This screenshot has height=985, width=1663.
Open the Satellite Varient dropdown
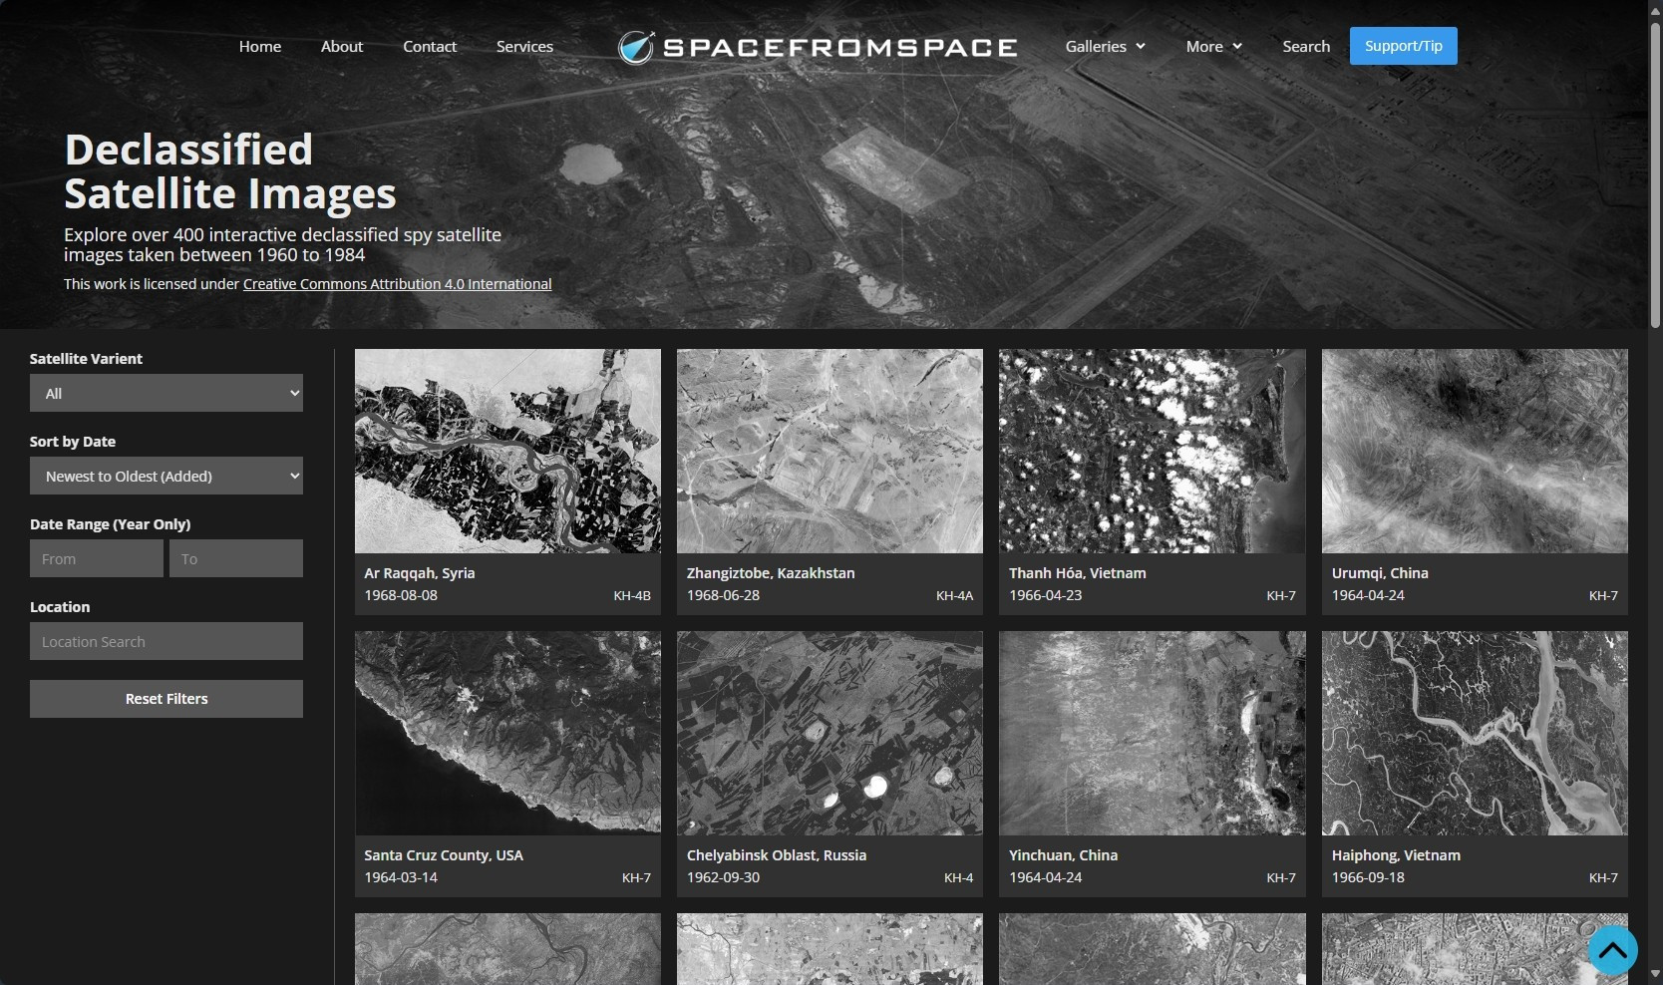[x=166, y=393]
